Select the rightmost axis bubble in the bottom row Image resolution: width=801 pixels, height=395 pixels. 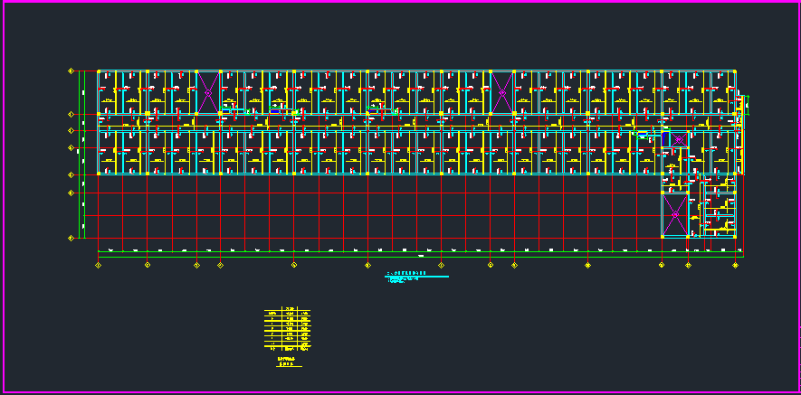click(736, 266)
